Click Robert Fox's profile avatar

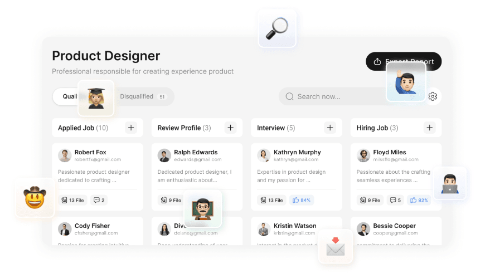(x=65, y=155)
